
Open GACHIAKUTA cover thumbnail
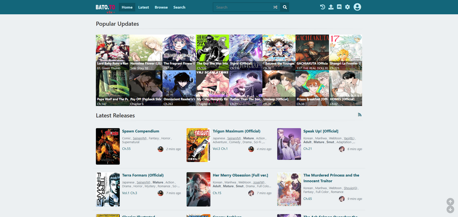pos(312,52)
